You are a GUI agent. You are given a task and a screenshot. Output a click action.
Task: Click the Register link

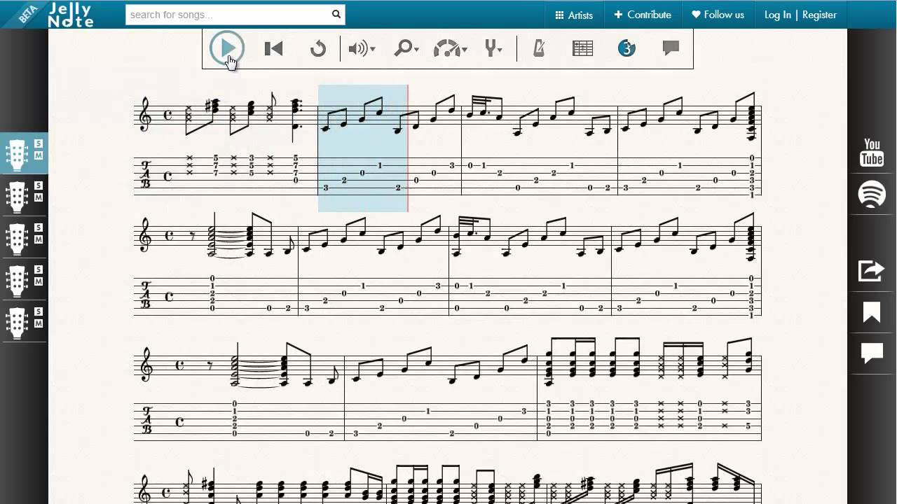click(819, 15)
